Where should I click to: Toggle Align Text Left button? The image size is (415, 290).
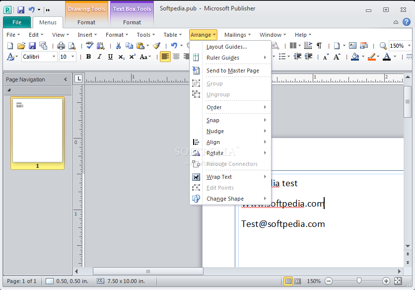coord(165,57)
